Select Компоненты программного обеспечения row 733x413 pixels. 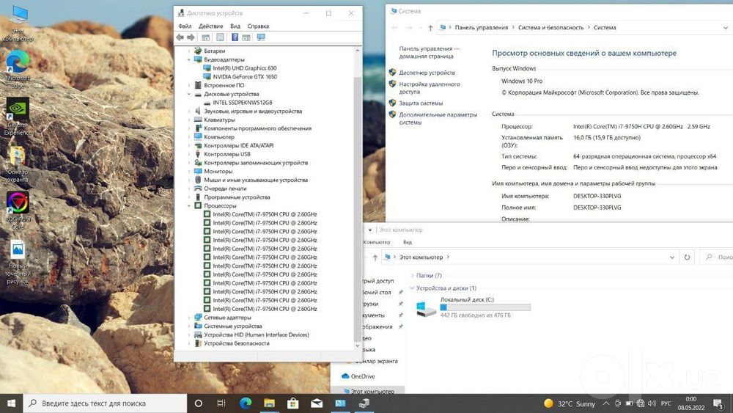(257, 128)
